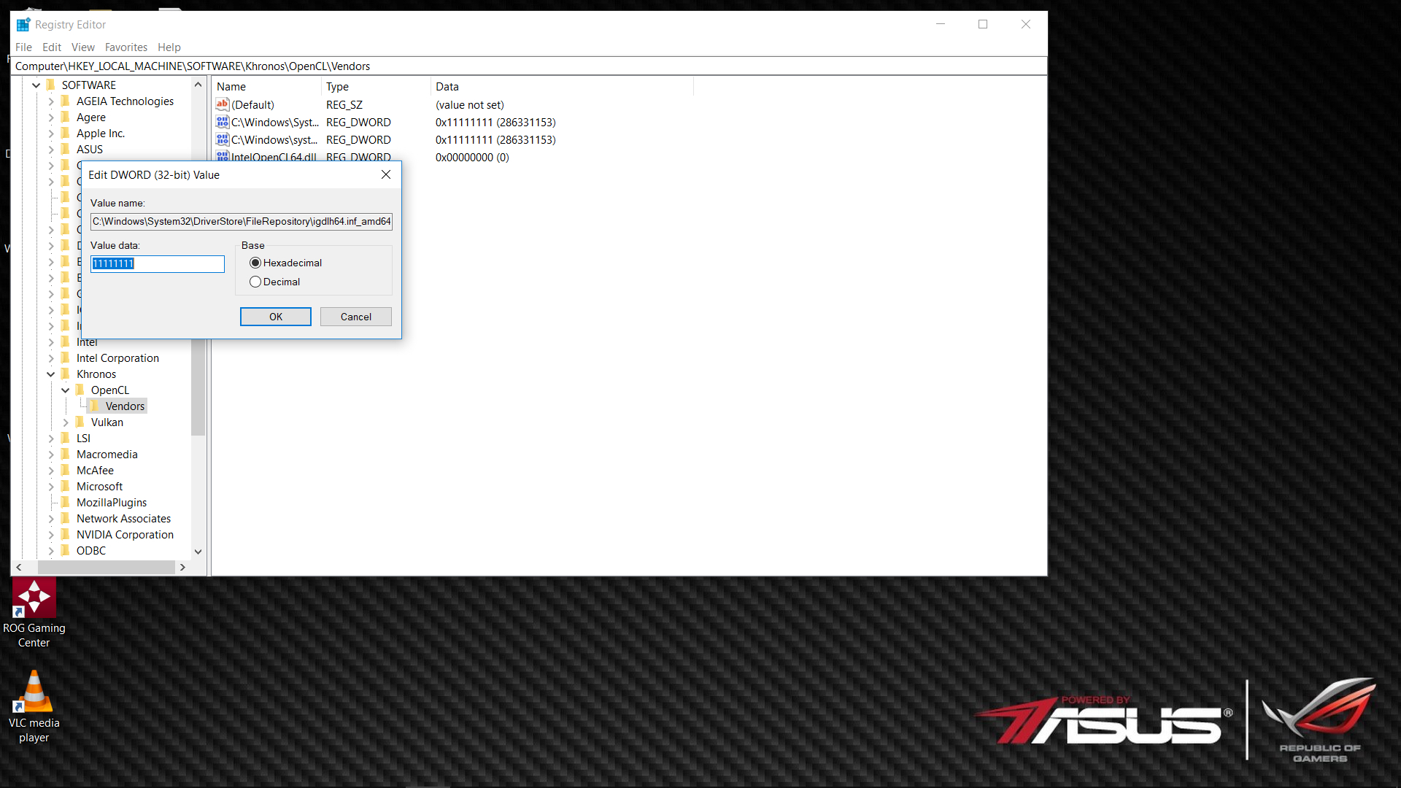The image size is (1401, 788).
Task: Click the Registry Editor title bar icon
Action: tap(23, 25)
